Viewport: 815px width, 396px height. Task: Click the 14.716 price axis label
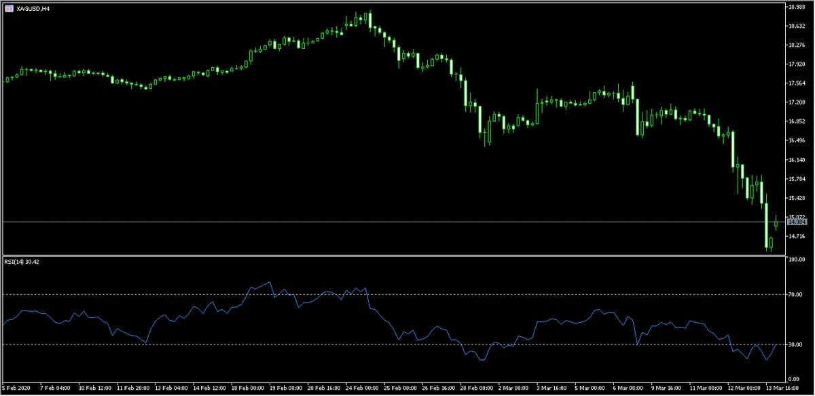coord(797,236)
